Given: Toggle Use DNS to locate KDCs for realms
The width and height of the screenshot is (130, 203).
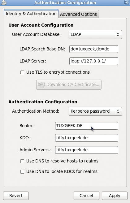Looking at the screenshot, I should (x=22, y=172).
